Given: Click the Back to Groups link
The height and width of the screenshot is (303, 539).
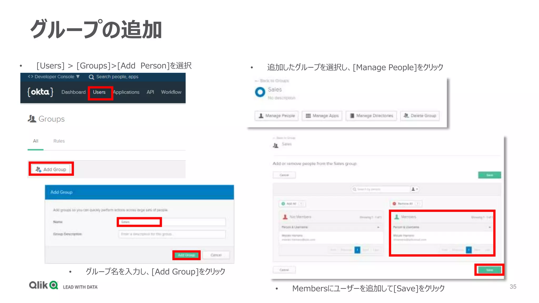Looking at the screenshot, I should (x=272, y=81).
